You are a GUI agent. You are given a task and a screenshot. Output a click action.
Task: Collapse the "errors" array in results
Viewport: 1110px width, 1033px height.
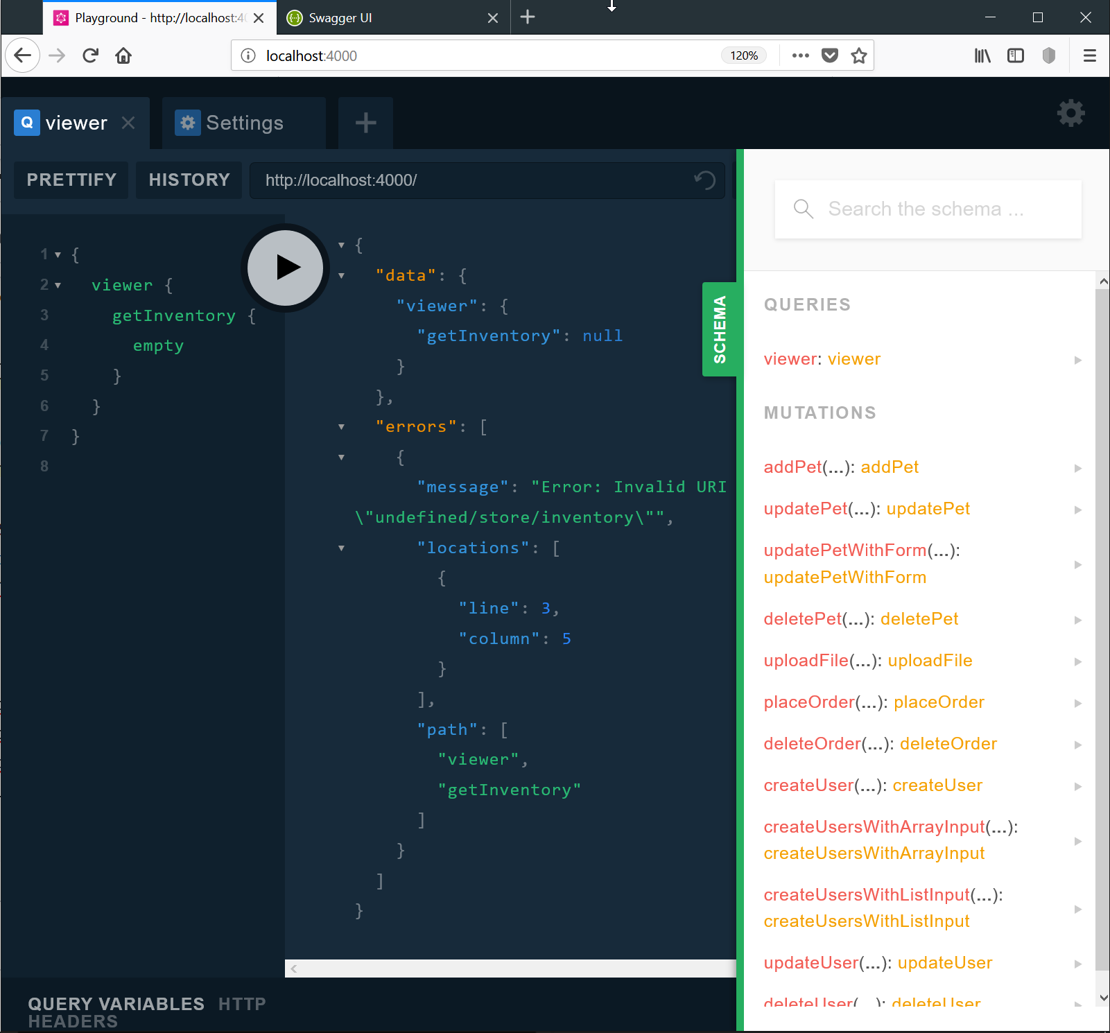tap(341, 427)
